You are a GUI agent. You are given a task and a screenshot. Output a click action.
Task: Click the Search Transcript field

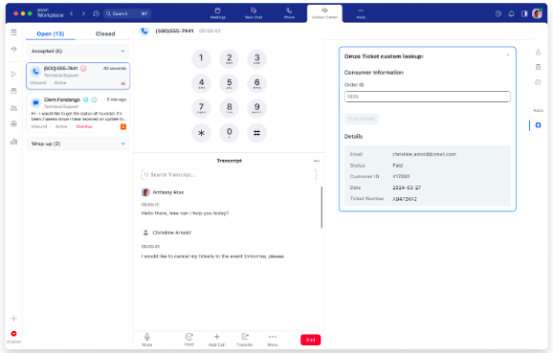click(x=229, y=175)
